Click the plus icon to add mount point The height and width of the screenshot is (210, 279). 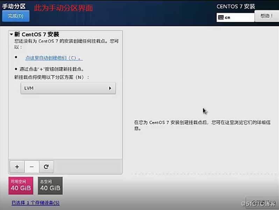[17, 167]
